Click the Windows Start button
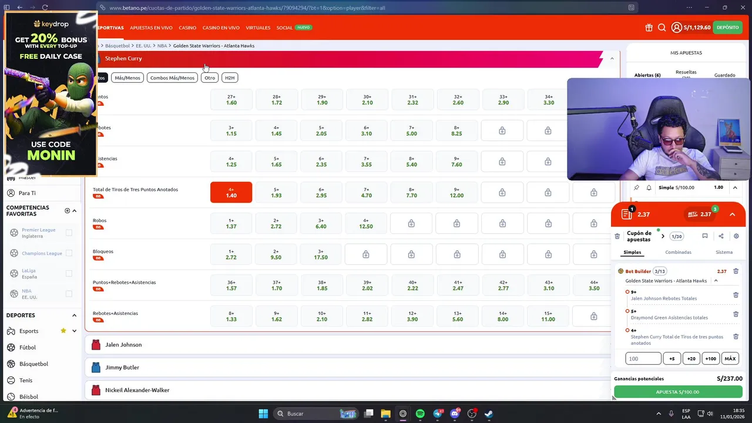 tap(263, 414)
